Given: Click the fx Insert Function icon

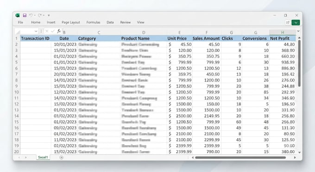Looking at the screenshot, I should tap(59, 31).
